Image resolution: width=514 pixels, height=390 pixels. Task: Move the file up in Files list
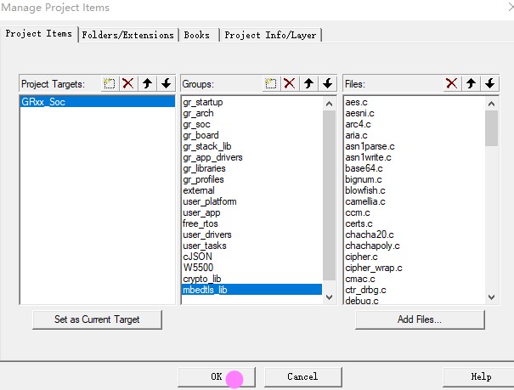(x=471, y=83)
